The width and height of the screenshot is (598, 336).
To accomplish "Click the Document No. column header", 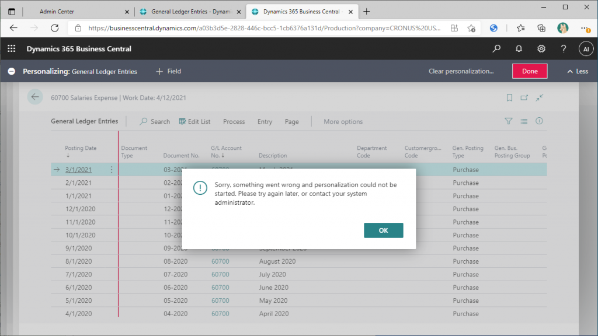I will (x=181, y=155).
